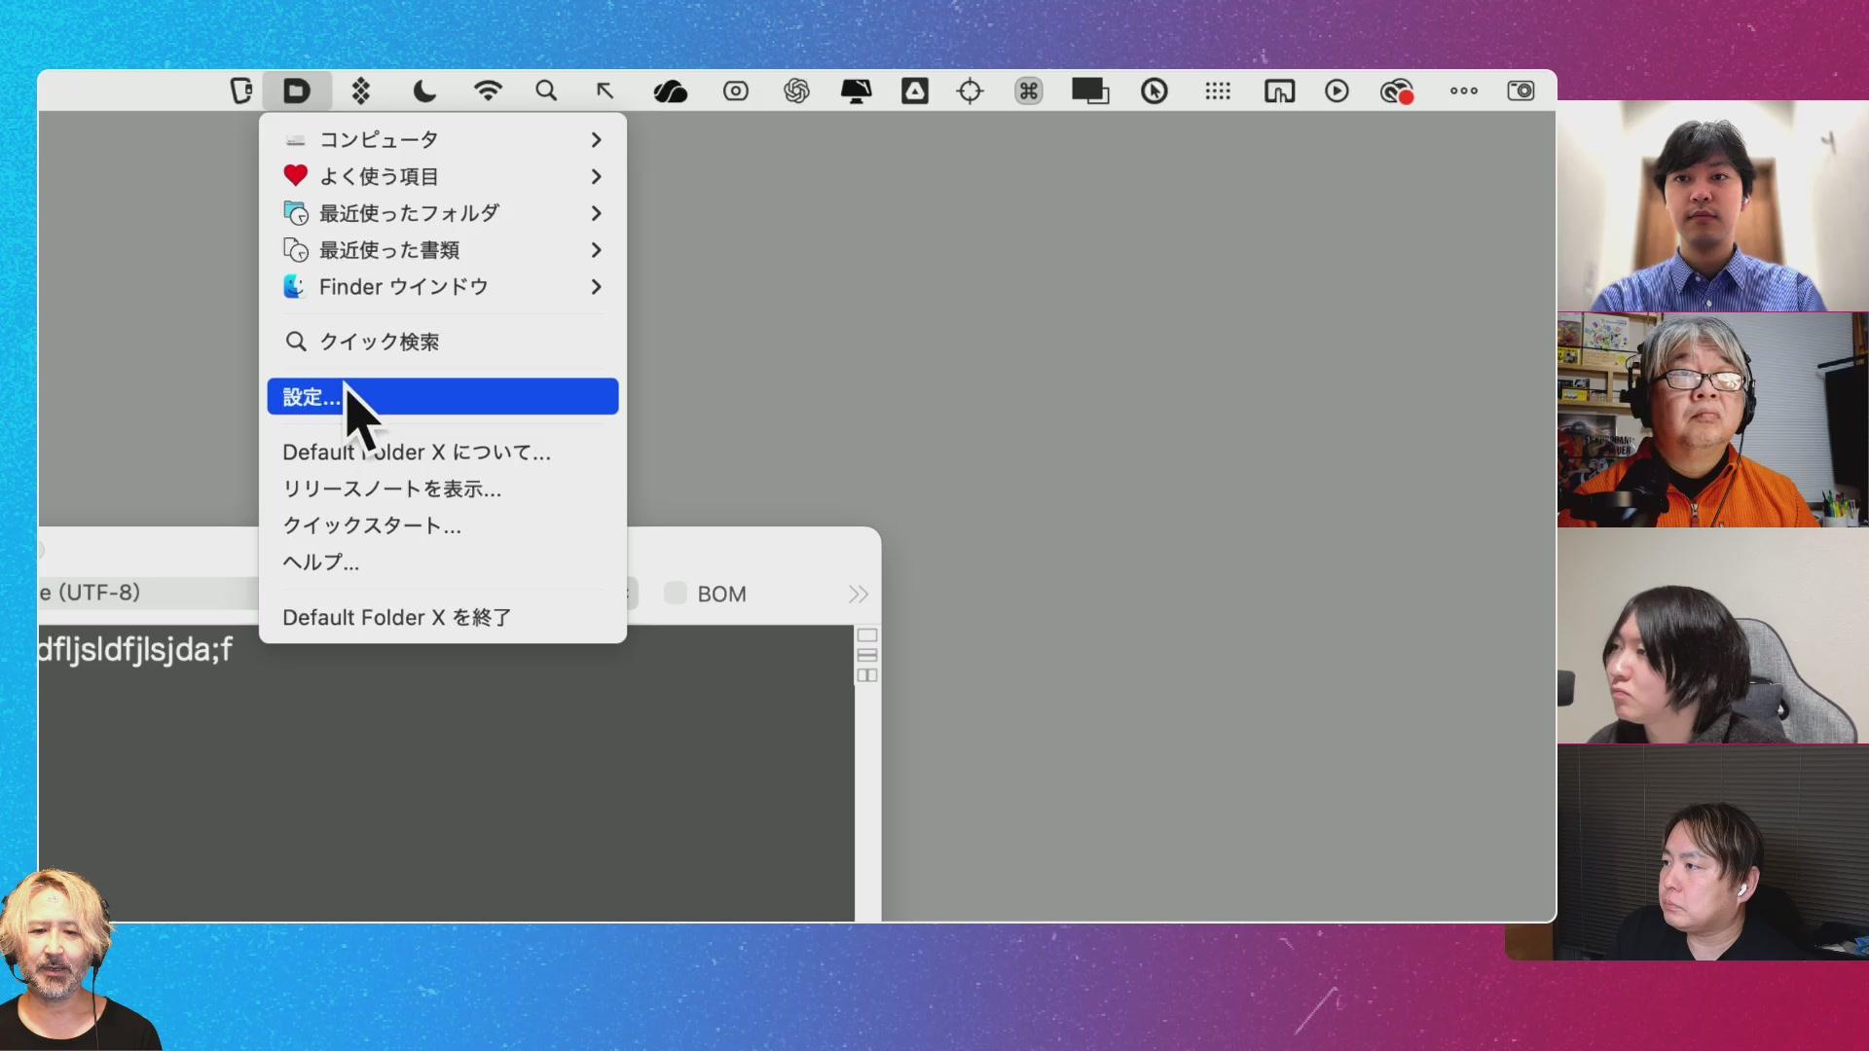Click the crosshair target menu bar icon
The width and height of the screenshot is (1869, 1051).
pyautogui.click(x=971, y=91)
